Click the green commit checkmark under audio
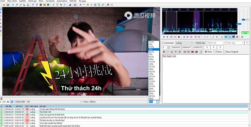 pyautogui.click(x=213, y=37)
